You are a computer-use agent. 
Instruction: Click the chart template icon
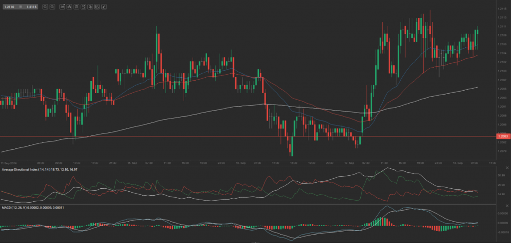pos(83,6)
